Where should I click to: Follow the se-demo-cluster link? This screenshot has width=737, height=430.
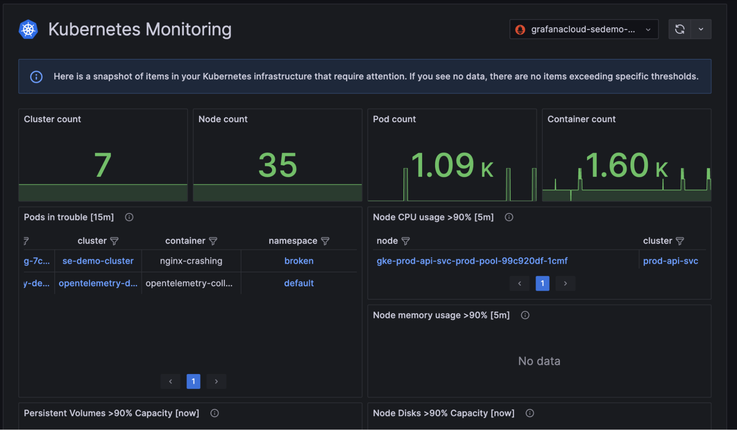coord(98,261)
